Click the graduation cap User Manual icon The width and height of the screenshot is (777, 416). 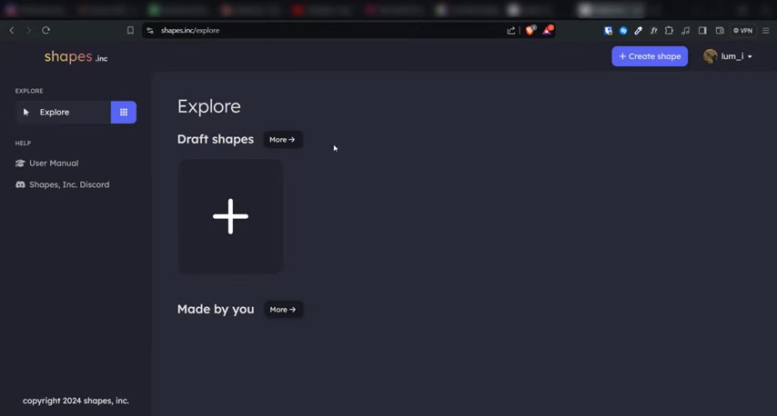(x=20, y=163)
